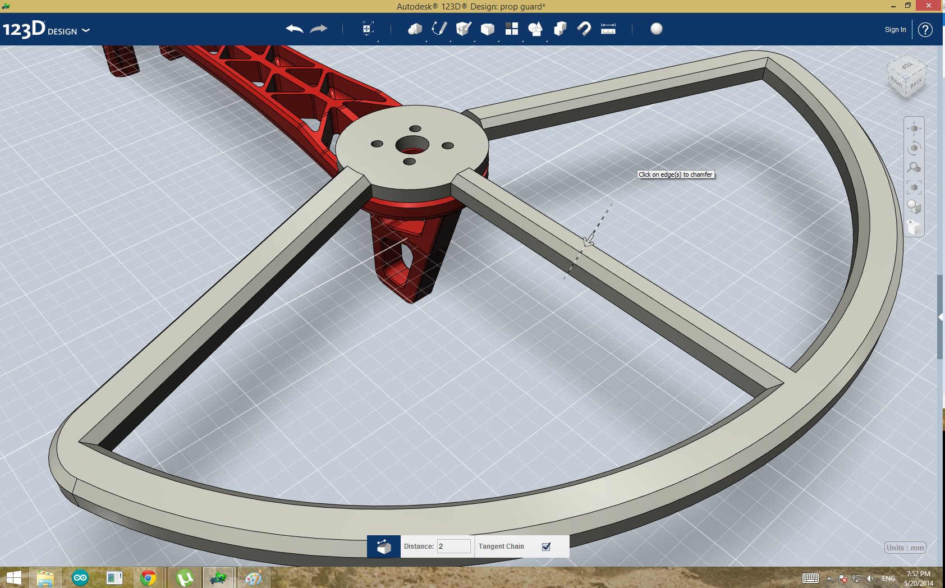Select the Sketch tool from the toolbar
Viewport: 945px width, 588px height.
coord(439,29)
